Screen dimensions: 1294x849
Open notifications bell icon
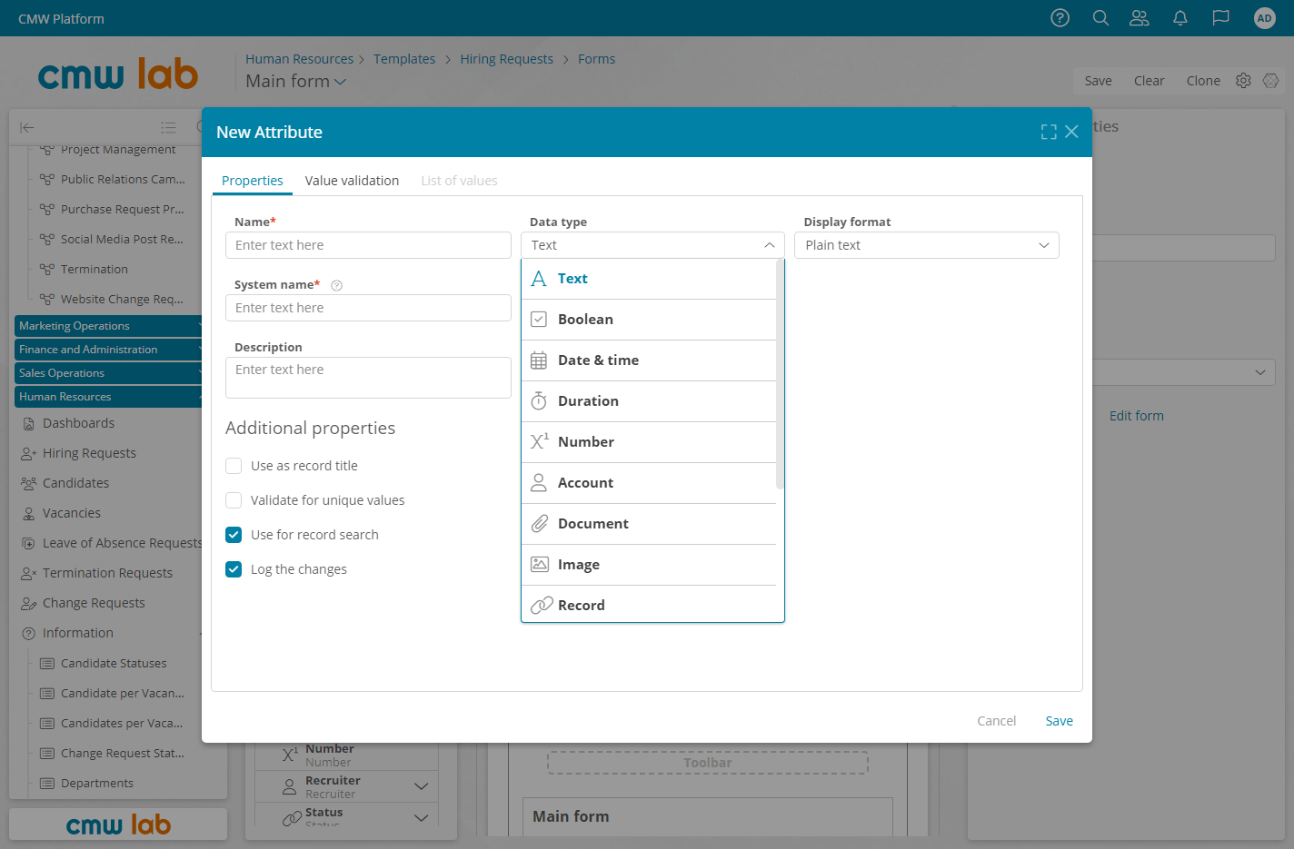[x=1180, y=18]
